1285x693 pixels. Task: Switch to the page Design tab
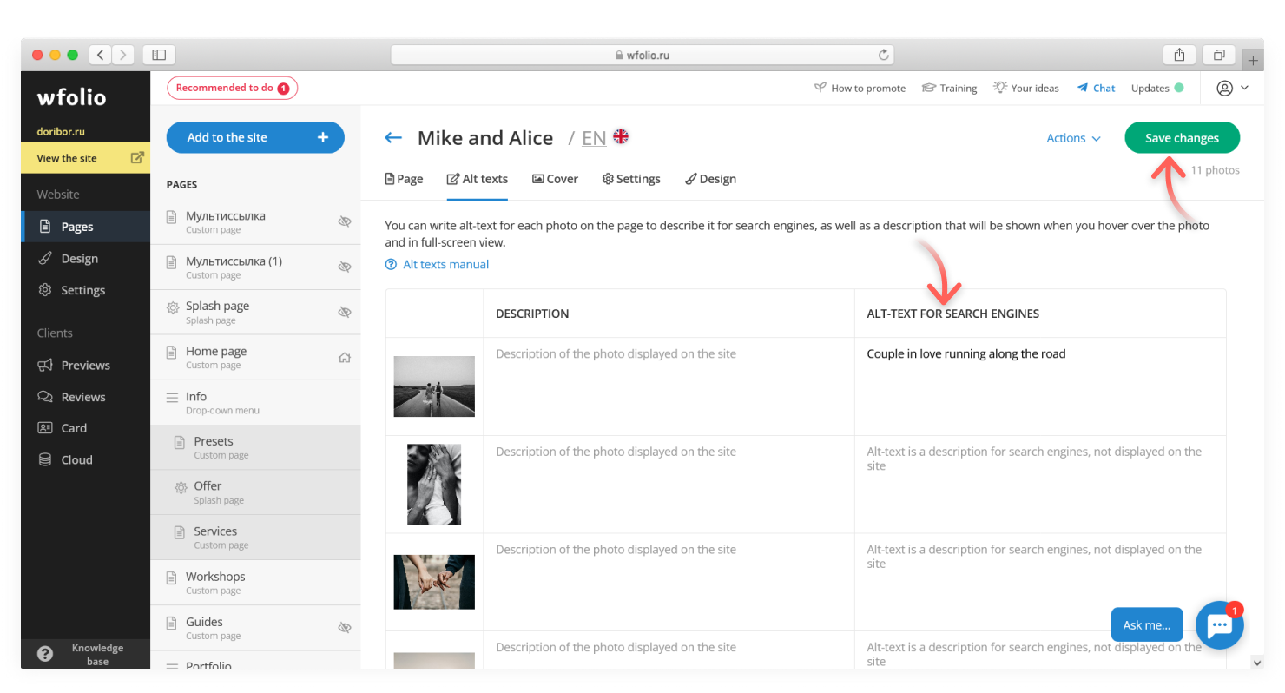pyautogui.click(x=710, y=179)
